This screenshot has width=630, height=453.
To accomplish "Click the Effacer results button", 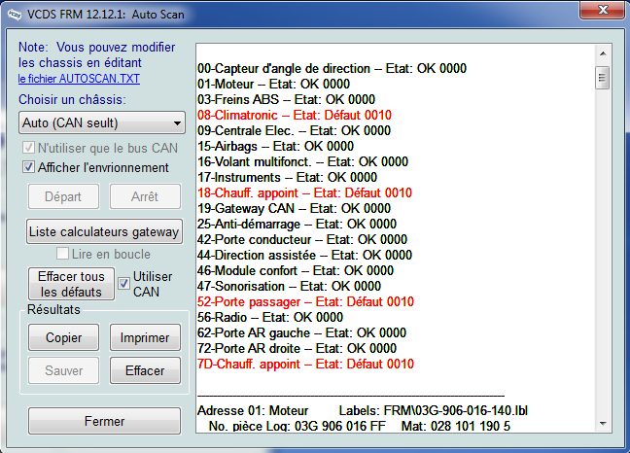I will (145, 370).
